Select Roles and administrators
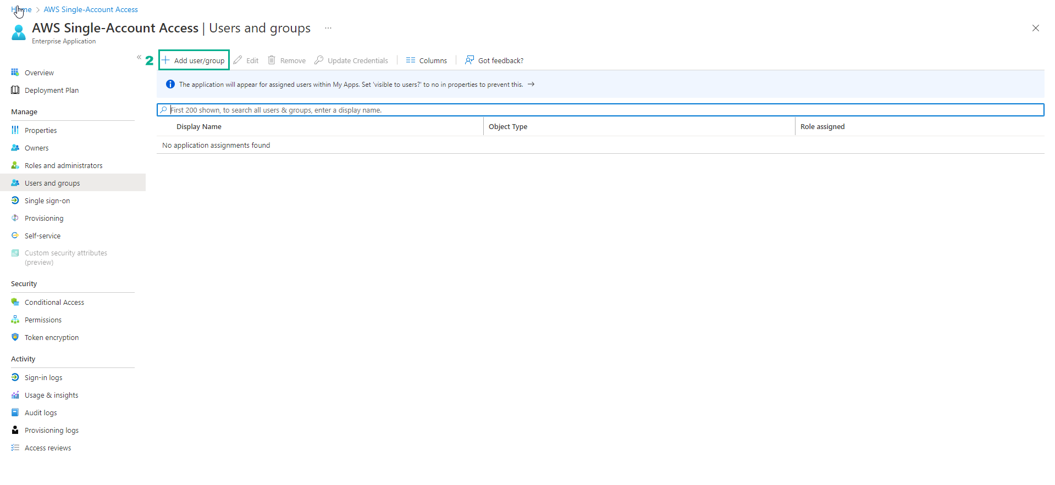Image resolution: width=1055 pixels, height=485 pixels. coord(64,165)
